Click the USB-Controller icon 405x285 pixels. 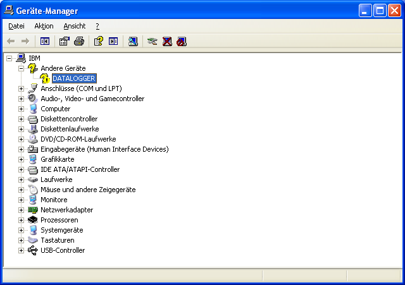(32, 250)
